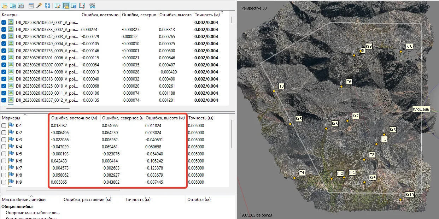Screen dimensions: 439x219
Task: Click the Export reference save icon
Action: (13, 5)
